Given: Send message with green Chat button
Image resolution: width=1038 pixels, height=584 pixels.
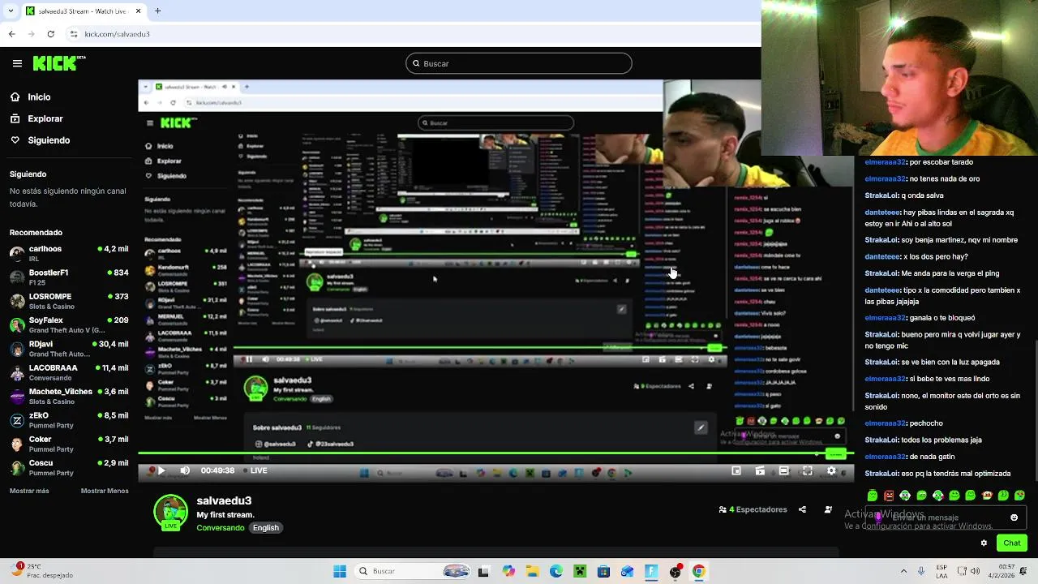Looking at the screenshot, I should (x=1012, y=543).
